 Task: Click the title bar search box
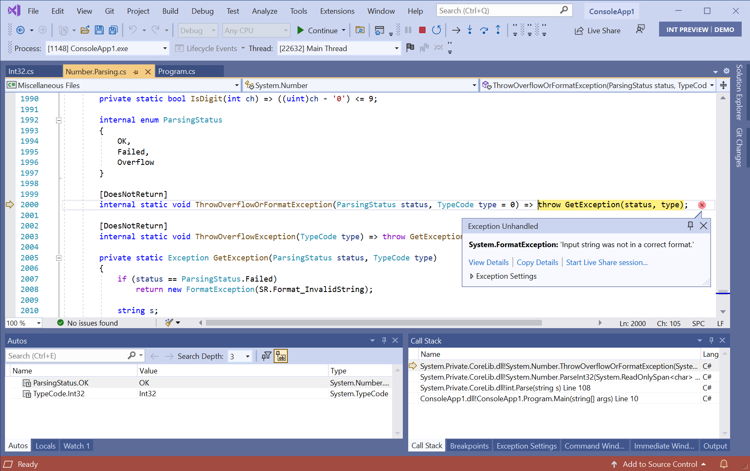click(504, 10)
